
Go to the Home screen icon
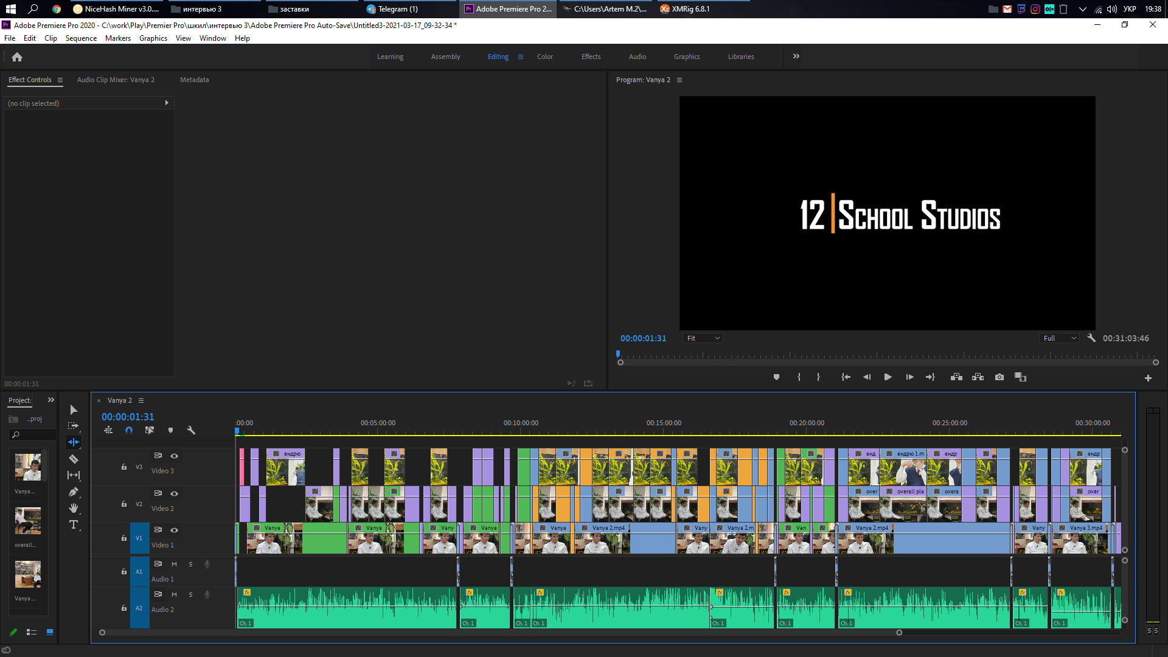point(17,57)
